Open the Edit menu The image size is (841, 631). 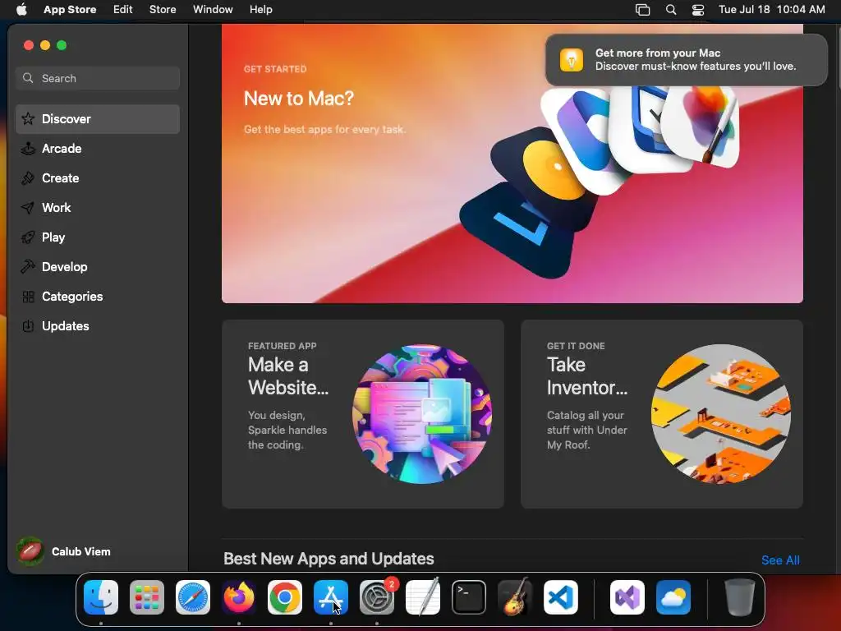[123, 10]
